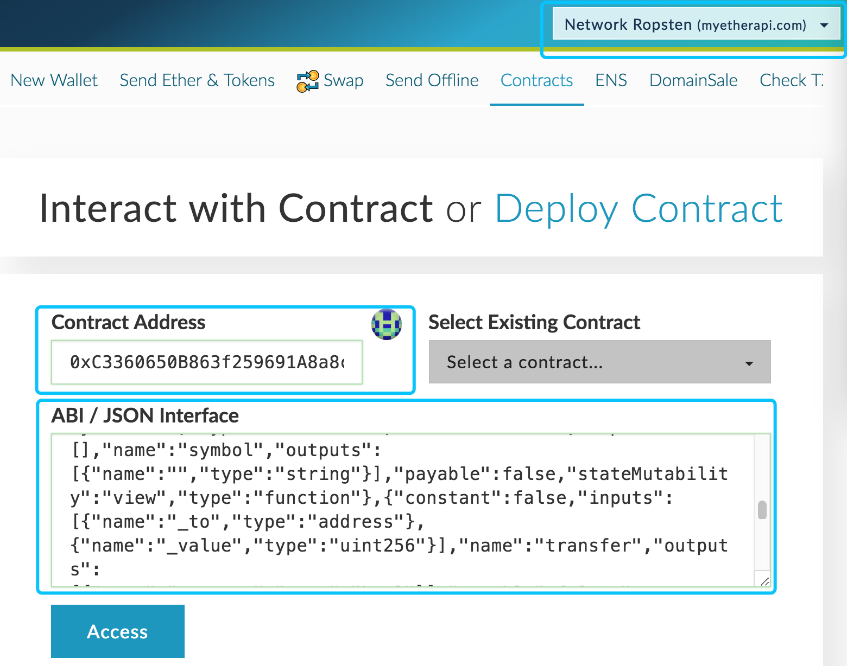Click the ABI textarea resize handle
This screenshot has height=666, width=847.
pos(764,581)
